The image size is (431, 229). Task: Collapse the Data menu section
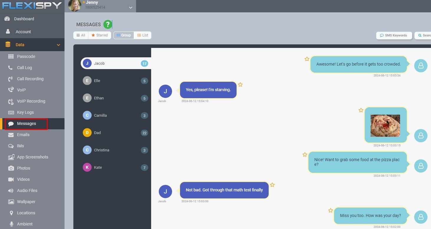click(x=58, y=45)
